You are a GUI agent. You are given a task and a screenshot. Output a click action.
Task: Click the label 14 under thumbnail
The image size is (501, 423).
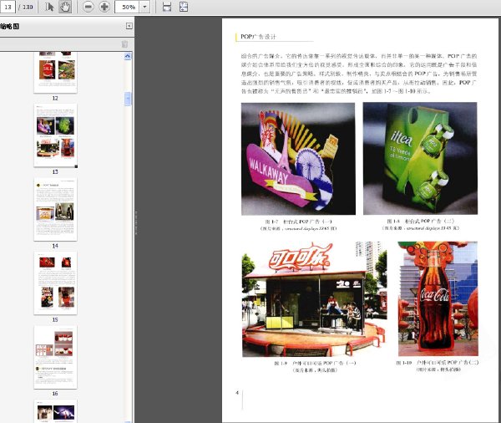[x=55, y=246]
